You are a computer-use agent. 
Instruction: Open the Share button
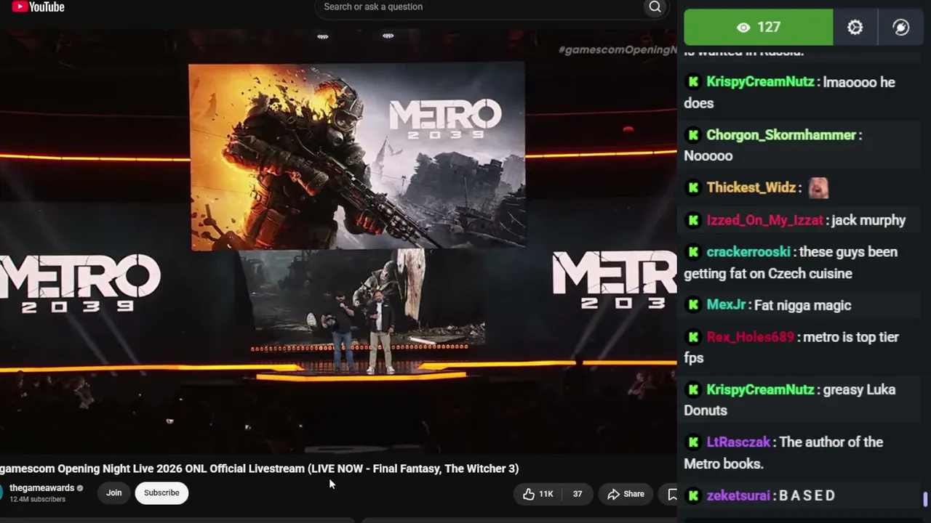click(x=626, y=494)
